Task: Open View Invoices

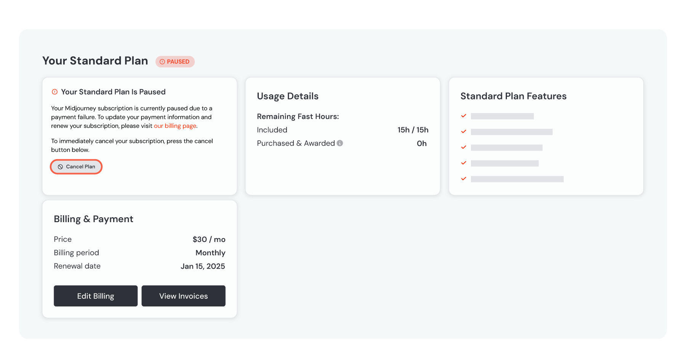Action: (183, 296)
